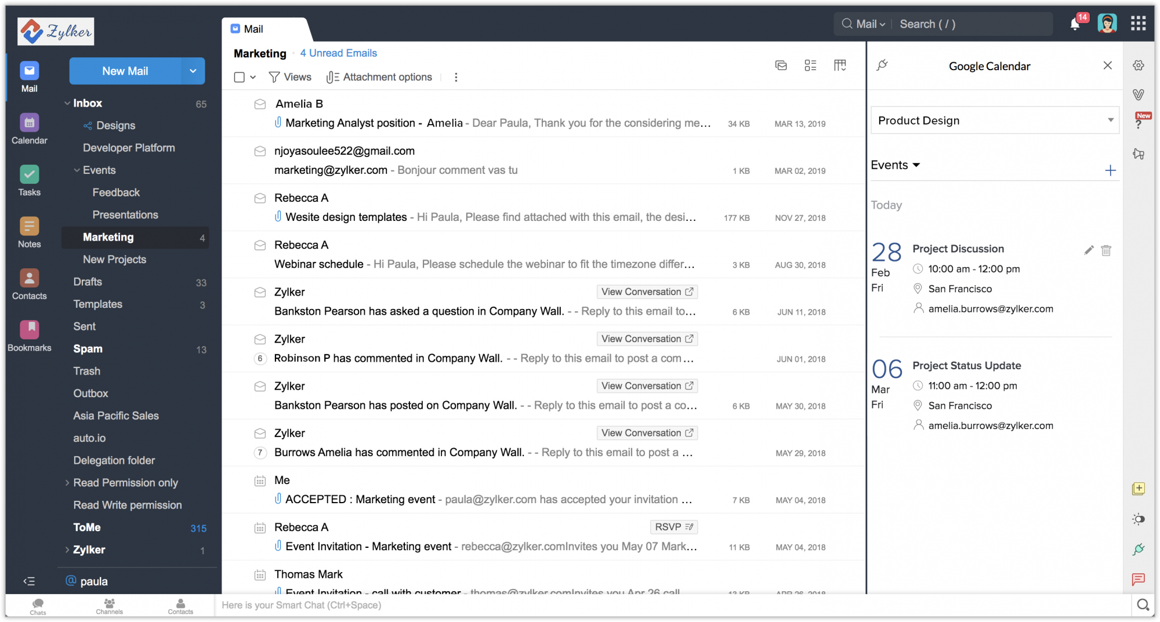The height and width of the screenshot is (622, 1160).
Task: Tick the select-all emails checkbox
Action: pos(239,77)
